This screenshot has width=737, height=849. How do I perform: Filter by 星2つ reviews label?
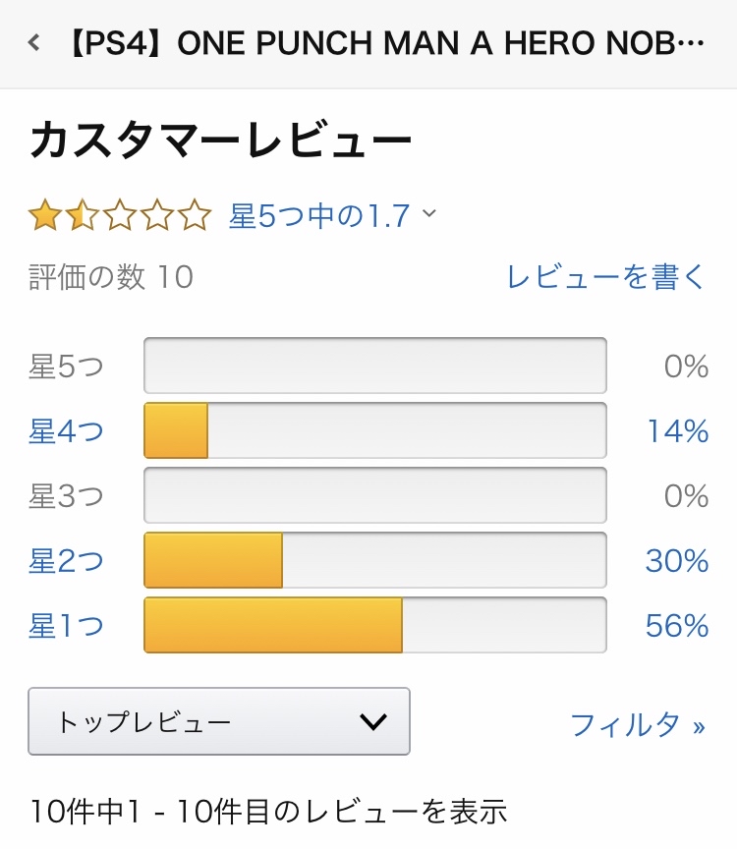66,561
